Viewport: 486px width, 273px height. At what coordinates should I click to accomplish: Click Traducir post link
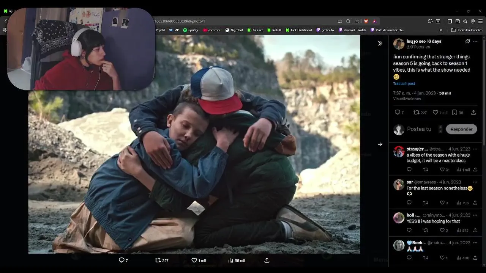pos(404,83)
